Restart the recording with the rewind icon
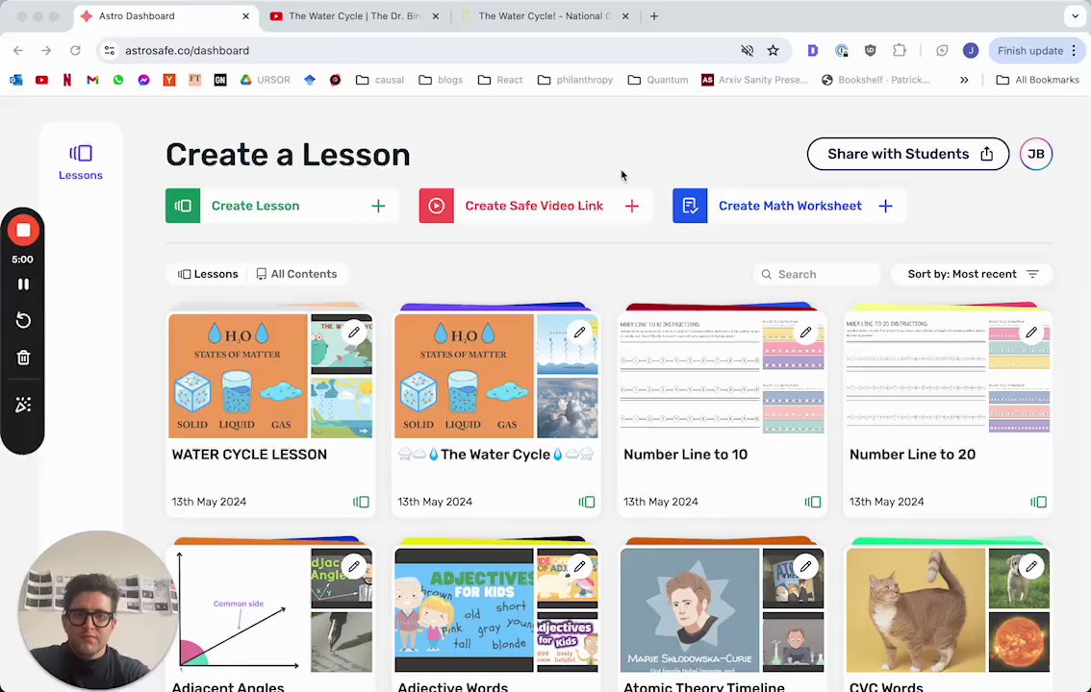The image size is (1091, 692). pyautogui.click(x=23, y=320)
